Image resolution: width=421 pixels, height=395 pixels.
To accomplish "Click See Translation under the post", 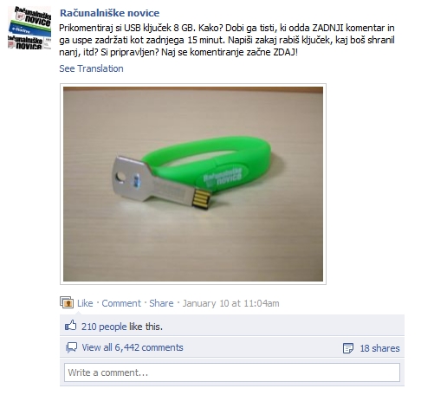I will point(91,68).
